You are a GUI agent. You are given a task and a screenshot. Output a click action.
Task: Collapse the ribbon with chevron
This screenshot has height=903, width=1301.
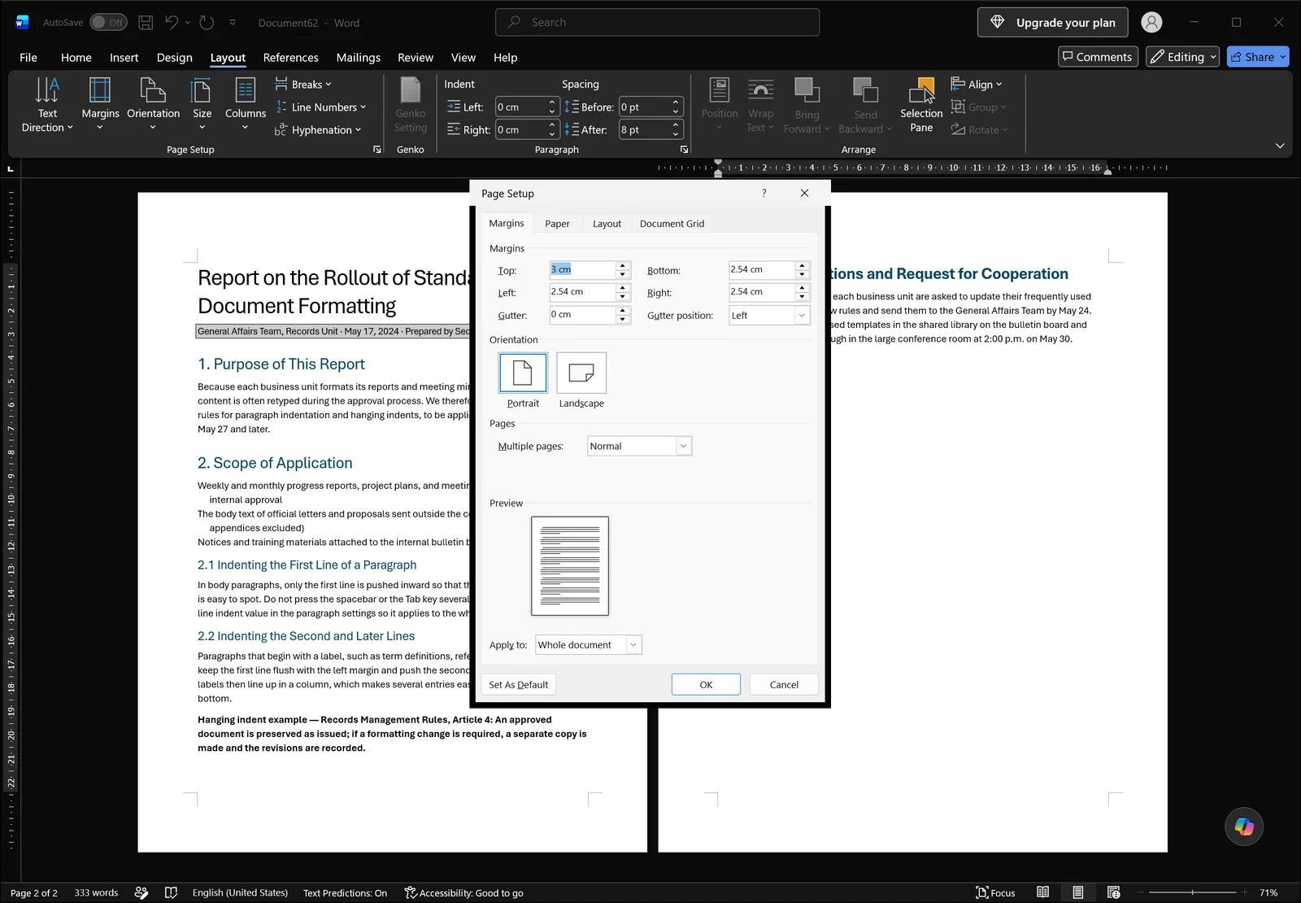1280,146
